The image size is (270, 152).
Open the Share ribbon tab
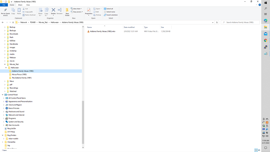pyautogui.click(x=20, y=5)
